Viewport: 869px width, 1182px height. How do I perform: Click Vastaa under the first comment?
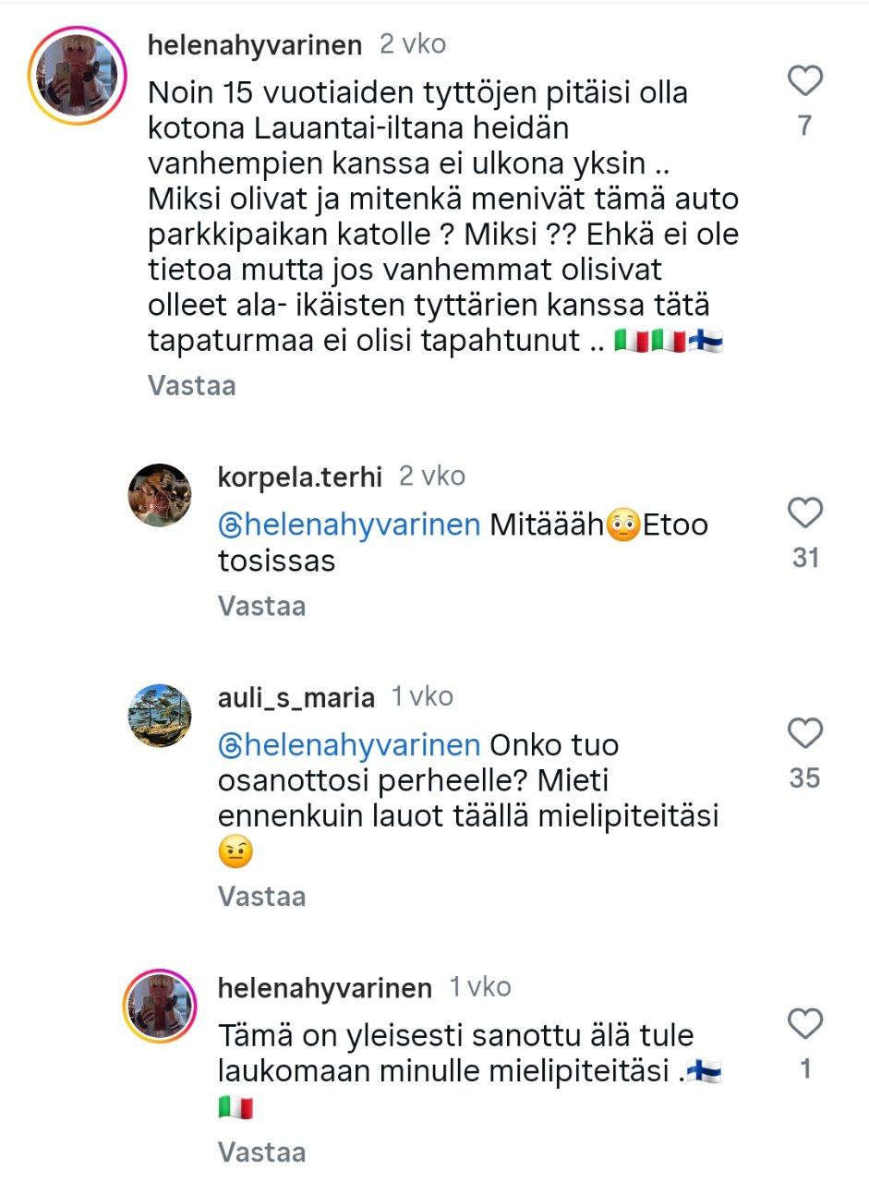(x=192, y=386)
